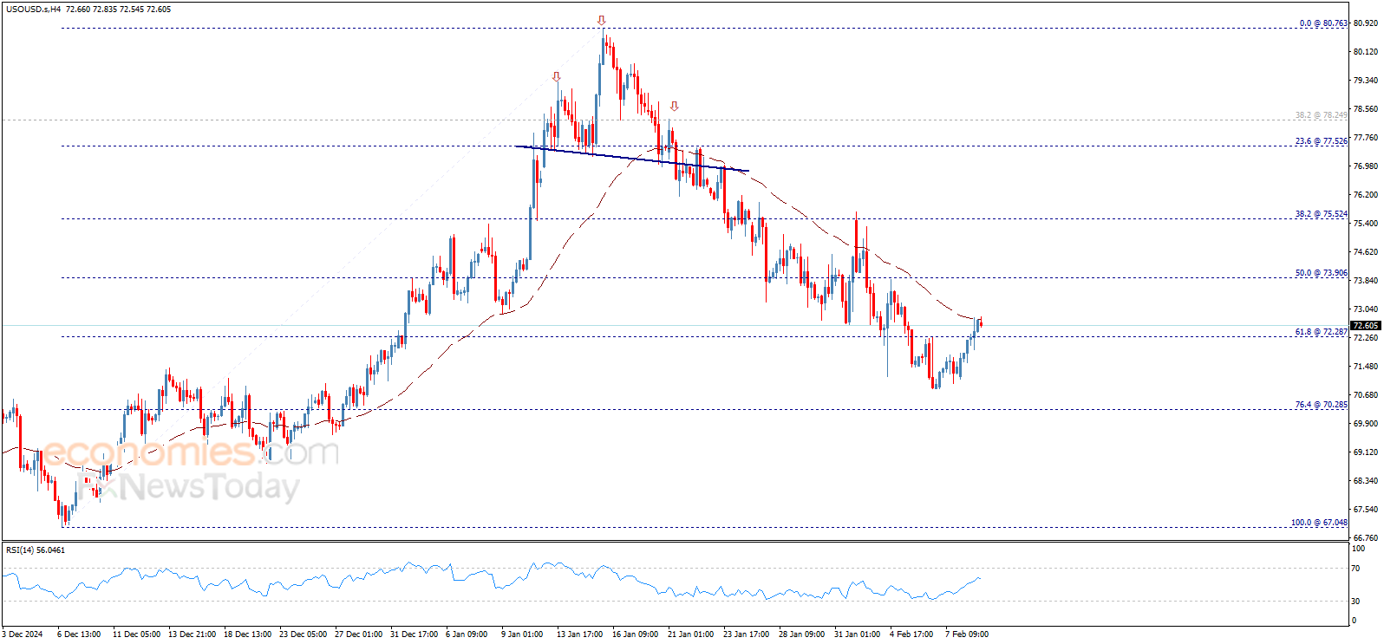
Task: Select the dark blue neckline trendline
Action: pyautogui.click(x=631, y=159)
